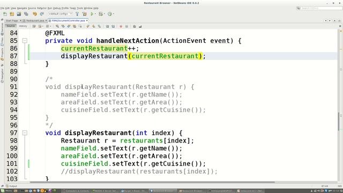Click the commented displayRestaurant call on line 102
Viewport: 343px width, 193px height.
point(139,172)
